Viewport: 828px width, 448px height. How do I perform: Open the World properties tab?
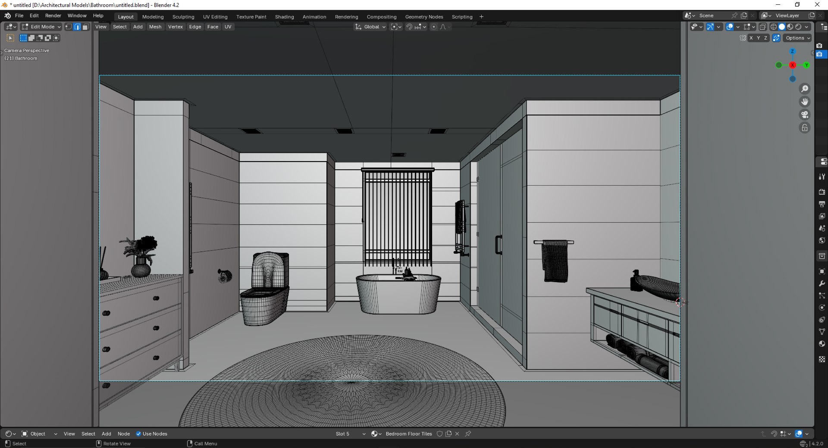tap(822, 240)
